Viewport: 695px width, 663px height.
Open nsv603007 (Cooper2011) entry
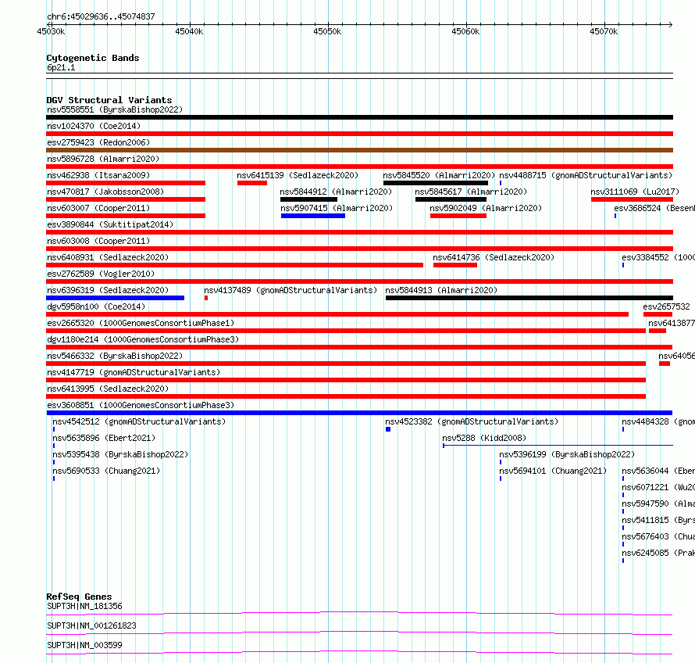pyautogui.click(x=98, y=208)
